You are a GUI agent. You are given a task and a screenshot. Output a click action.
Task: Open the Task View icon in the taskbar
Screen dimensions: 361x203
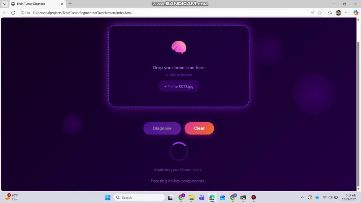[x=170, y=197]
